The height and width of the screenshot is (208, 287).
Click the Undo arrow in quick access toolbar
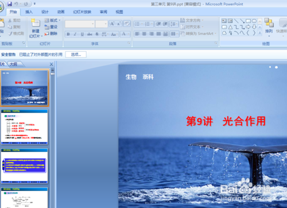tap(16, 3)
